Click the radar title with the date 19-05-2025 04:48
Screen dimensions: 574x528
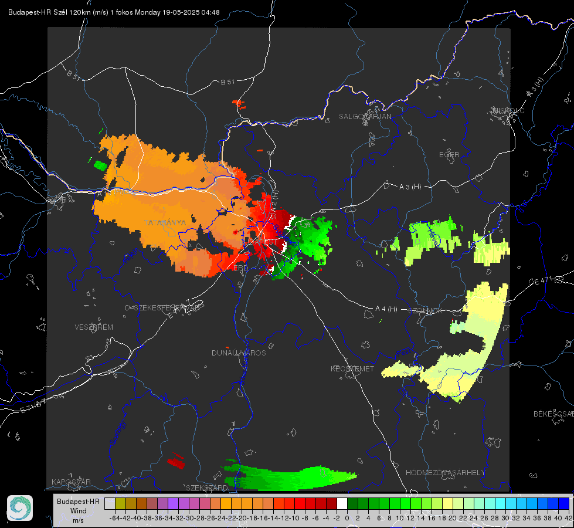tap(114, 12)
